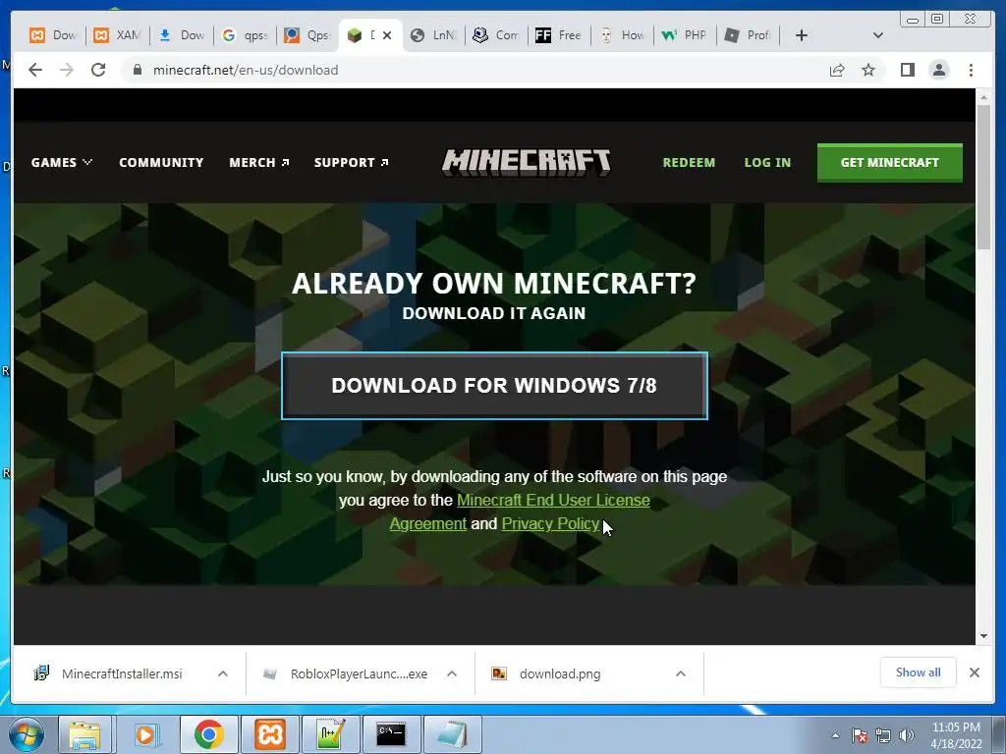The image size is (1006, 754).
Task: Open the MERCH link
Action: tap(259, 162)
